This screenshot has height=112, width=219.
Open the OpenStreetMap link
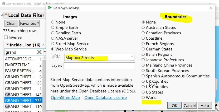(x=65, y=97)
